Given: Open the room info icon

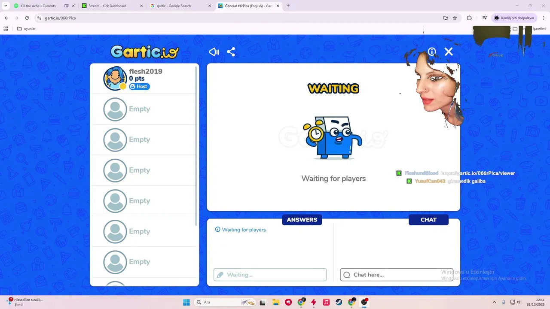Looking at the screenshot, I should (x=432, y=51).
